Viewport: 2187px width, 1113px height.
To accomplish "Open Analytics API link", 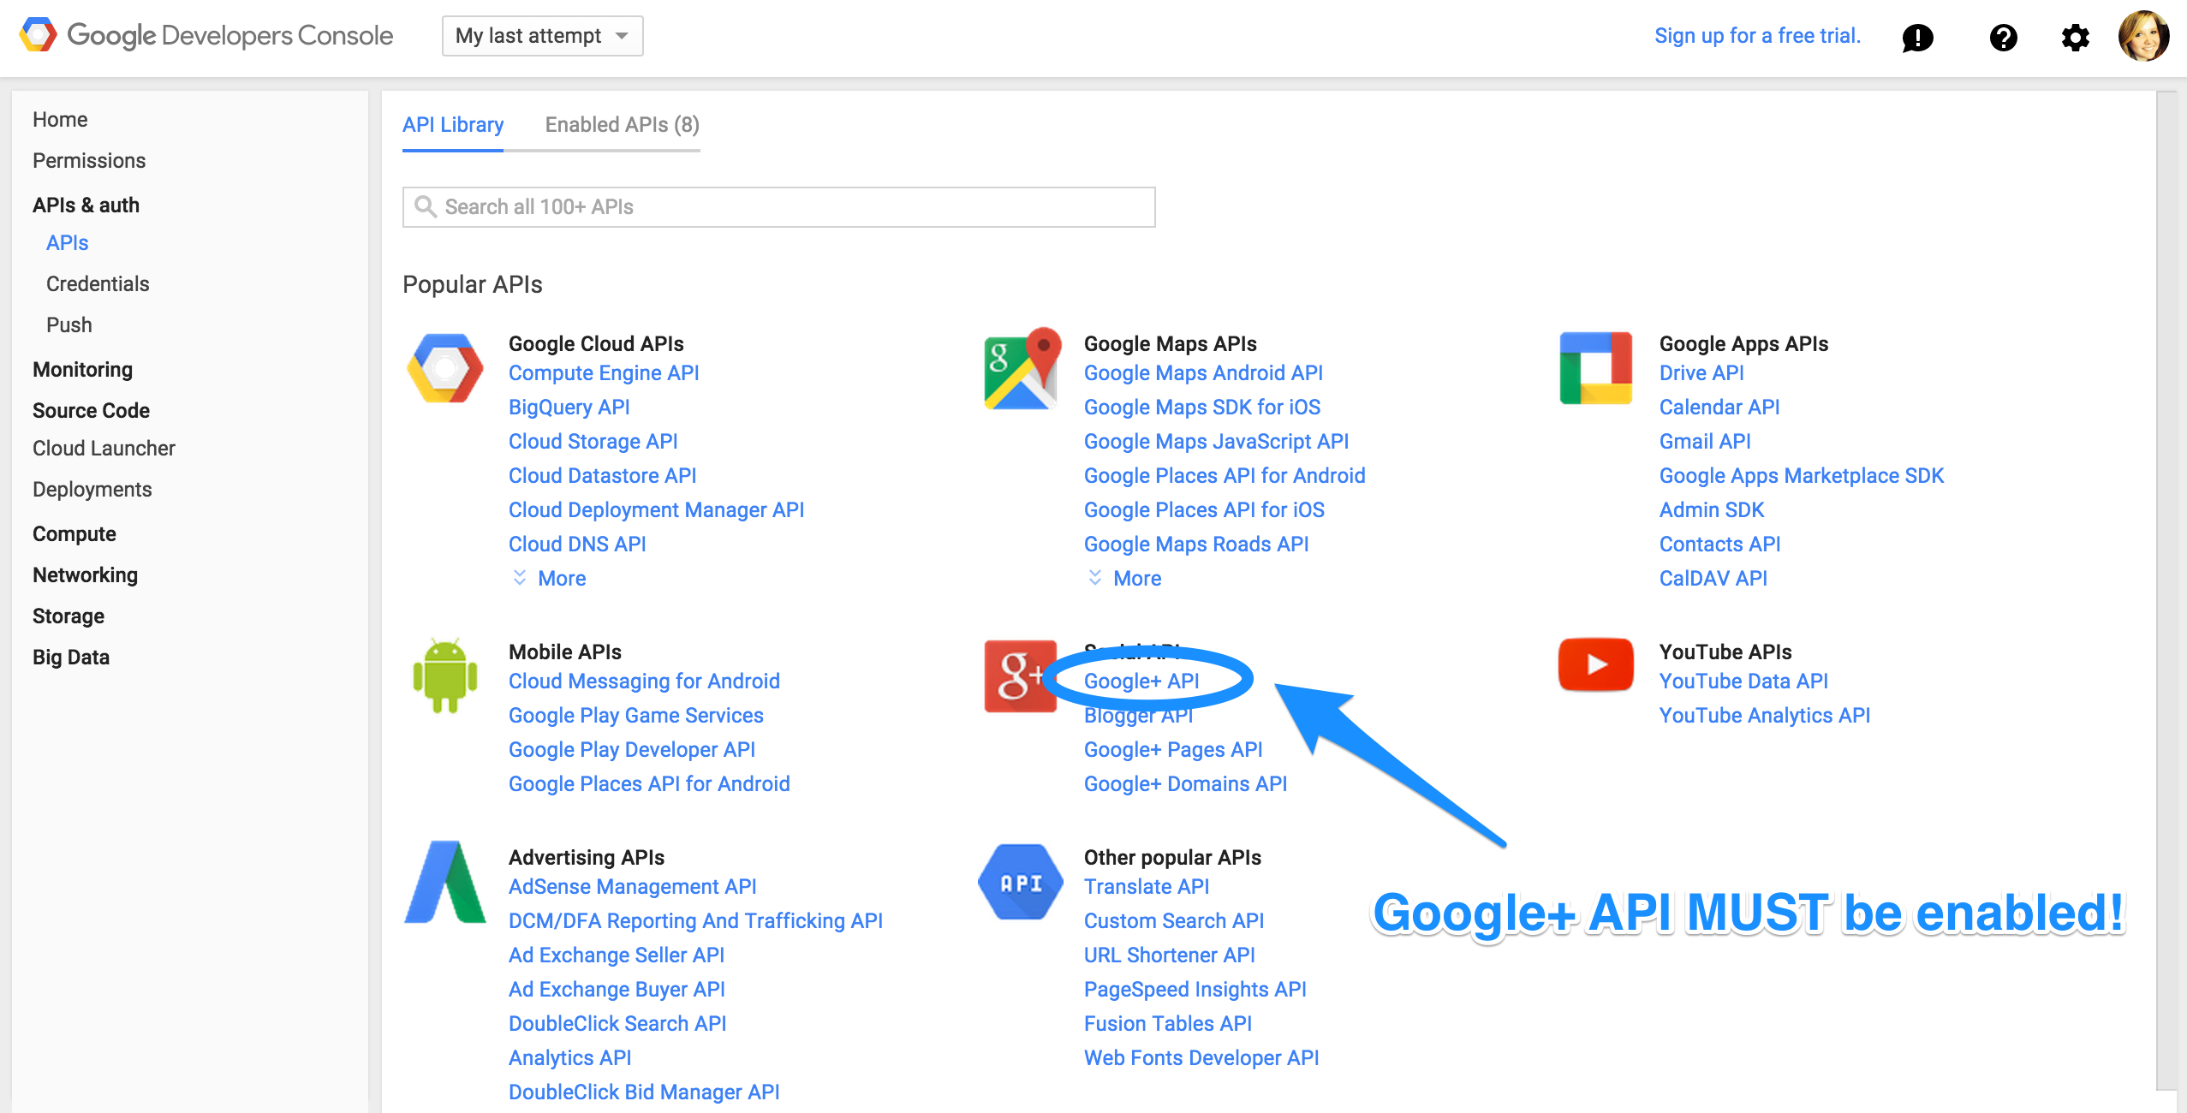I will click(x=570, y=1057).
